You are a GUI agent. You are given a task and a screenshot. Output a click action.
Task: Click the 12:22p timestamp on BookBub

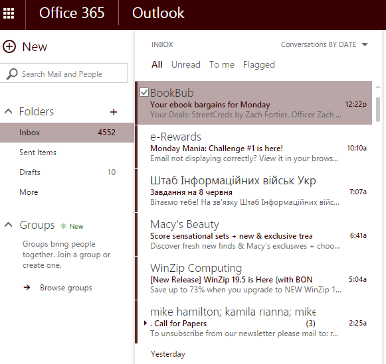tap(355, 104)
